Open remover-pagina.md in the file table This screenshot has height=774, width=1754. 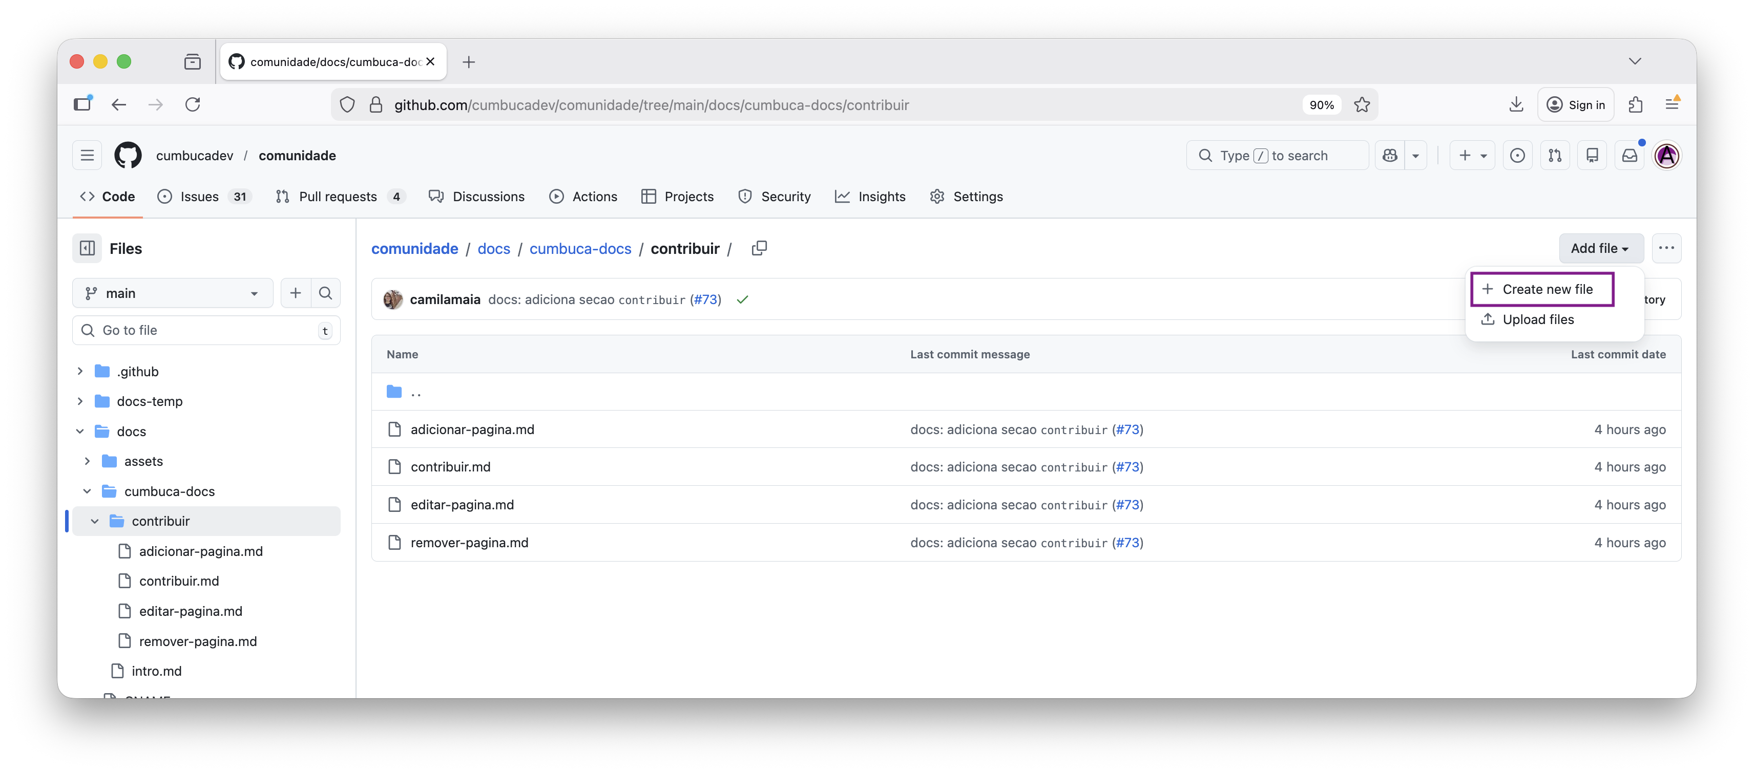[x=470, y=543]
